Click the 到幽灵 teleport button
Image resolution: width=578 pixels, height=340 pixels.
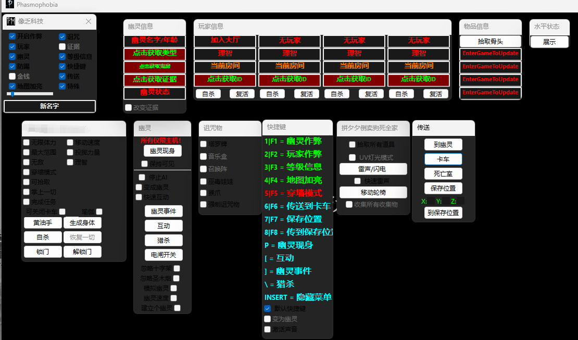(443, 145)
